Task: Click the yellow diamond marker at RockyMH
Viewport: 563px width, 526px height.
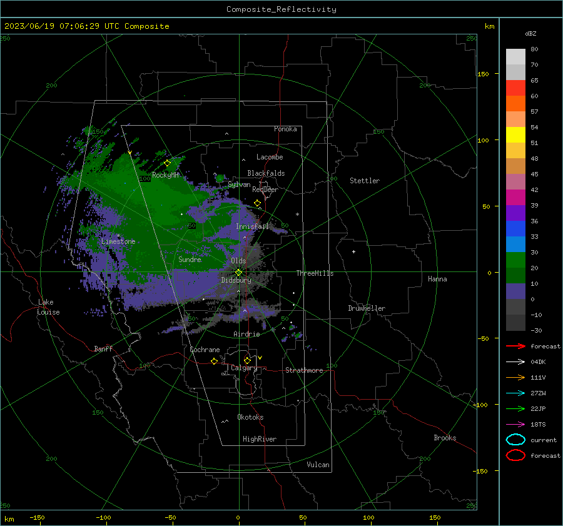Action: click(167, 163)
